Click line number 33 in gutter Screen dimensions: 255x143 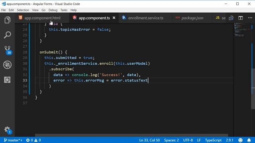pos(25,80)
